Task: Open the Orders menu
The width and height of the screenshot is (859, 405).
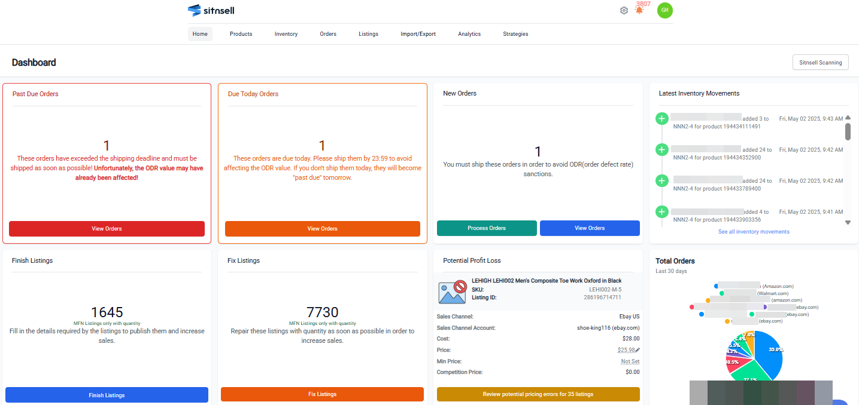Action: [328, 34]
